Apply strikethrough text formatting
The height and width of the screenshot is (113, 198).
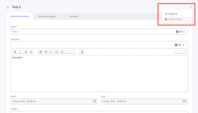click(x=26, y=52)
